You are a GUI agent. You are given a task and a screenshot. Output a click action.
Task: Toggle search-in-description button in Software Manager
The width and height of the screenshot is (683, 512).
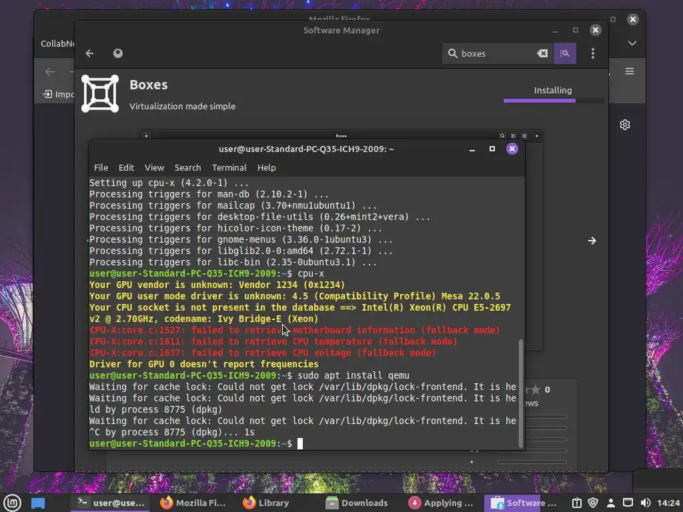564,53
